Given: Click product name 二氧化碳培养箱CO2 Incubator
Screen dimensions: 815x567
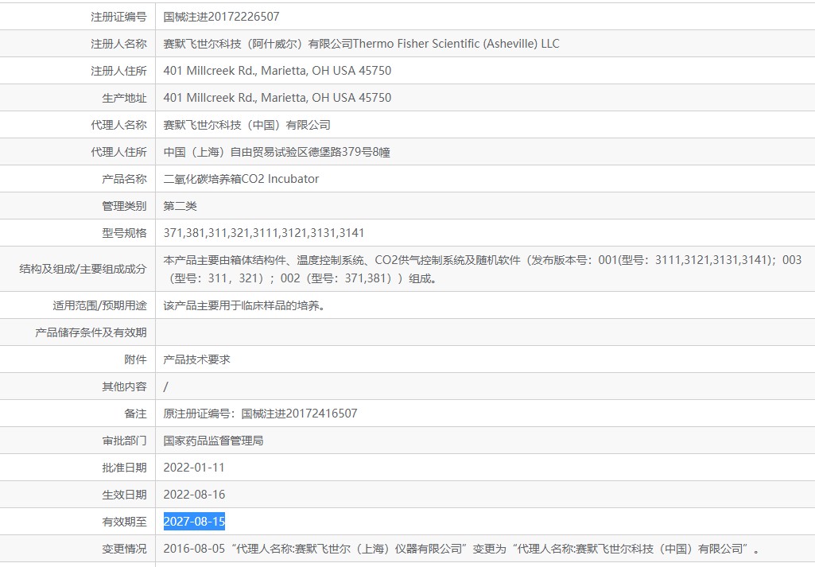Looking at the screenshot, I should pyautogui.click(x=241, y=179).
